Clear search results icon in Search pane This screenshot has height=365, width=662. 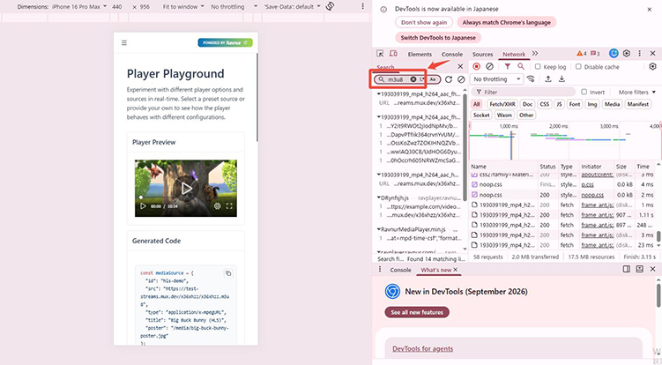tap(461, 79)
